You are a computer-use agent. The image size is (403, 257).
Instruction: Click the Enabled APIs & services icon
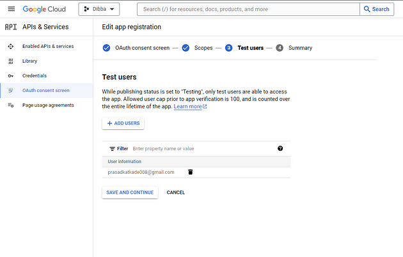click(10, 47)
